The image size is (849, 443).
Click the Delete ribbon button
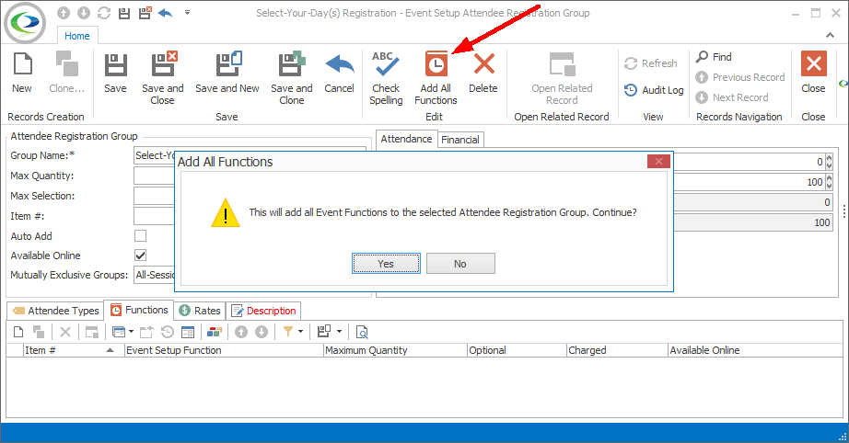pos(483,73)
